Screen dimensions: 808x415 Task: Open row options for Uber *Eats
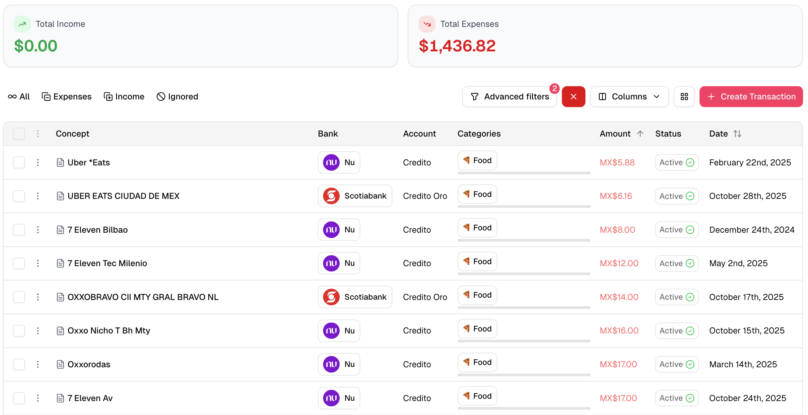point(38,162)
